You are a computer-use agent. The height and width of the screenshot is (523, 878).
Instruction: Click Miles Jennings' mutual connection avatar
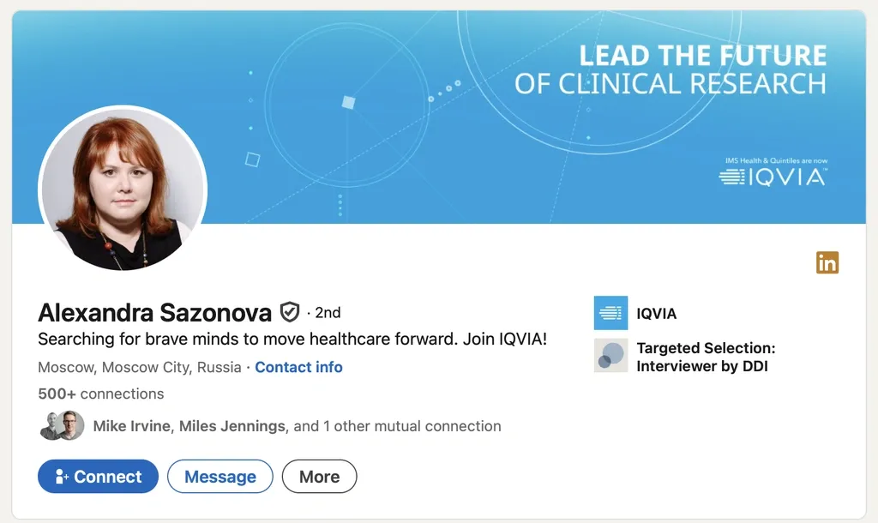tap(70, 425)
